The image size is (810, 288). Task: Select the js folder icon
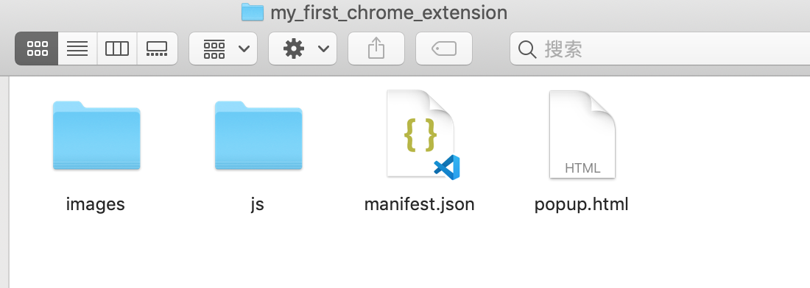258,135
